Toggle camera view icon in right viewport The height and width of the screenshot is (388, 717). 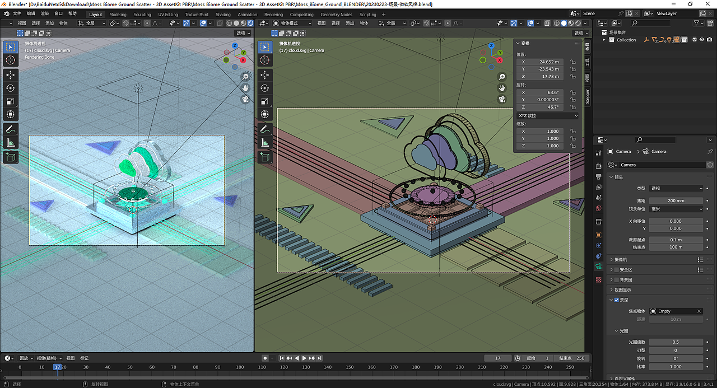(502, 100)
